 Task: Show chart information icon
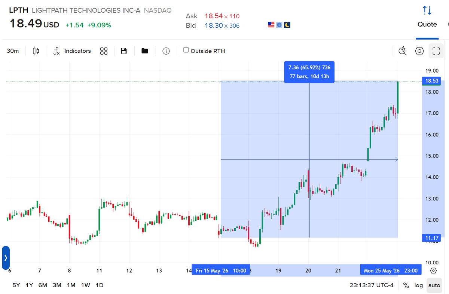click(x=166, y=51)
